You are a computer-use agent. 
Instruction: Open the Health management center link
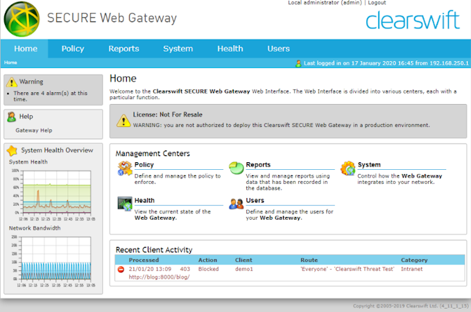(x=144, y=200)
